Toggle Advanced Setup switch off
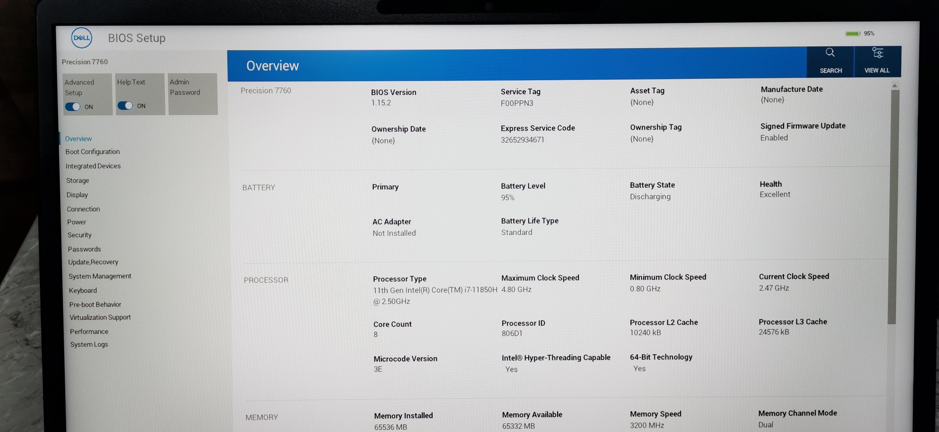The height and width of the screenshot is (432, 939). coord(73,107)
